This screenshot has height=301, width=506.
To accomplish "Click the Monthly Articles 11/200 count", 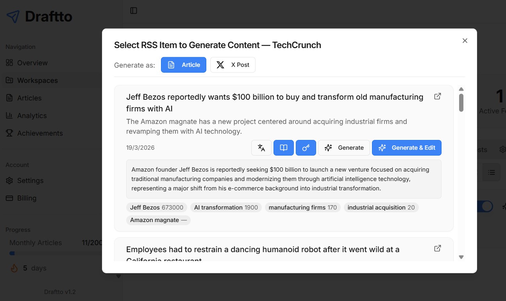I will tap(92, 243).
